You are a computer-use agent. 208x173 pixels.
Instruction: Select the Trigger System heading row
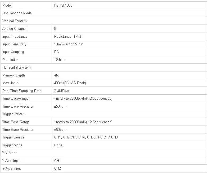pyautogui.click(x=104, y=114)
